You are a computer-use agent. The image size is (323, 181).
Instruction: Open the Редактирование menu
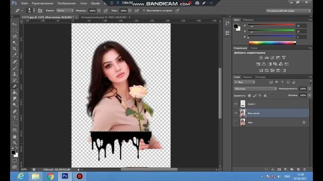click(42, 4)
